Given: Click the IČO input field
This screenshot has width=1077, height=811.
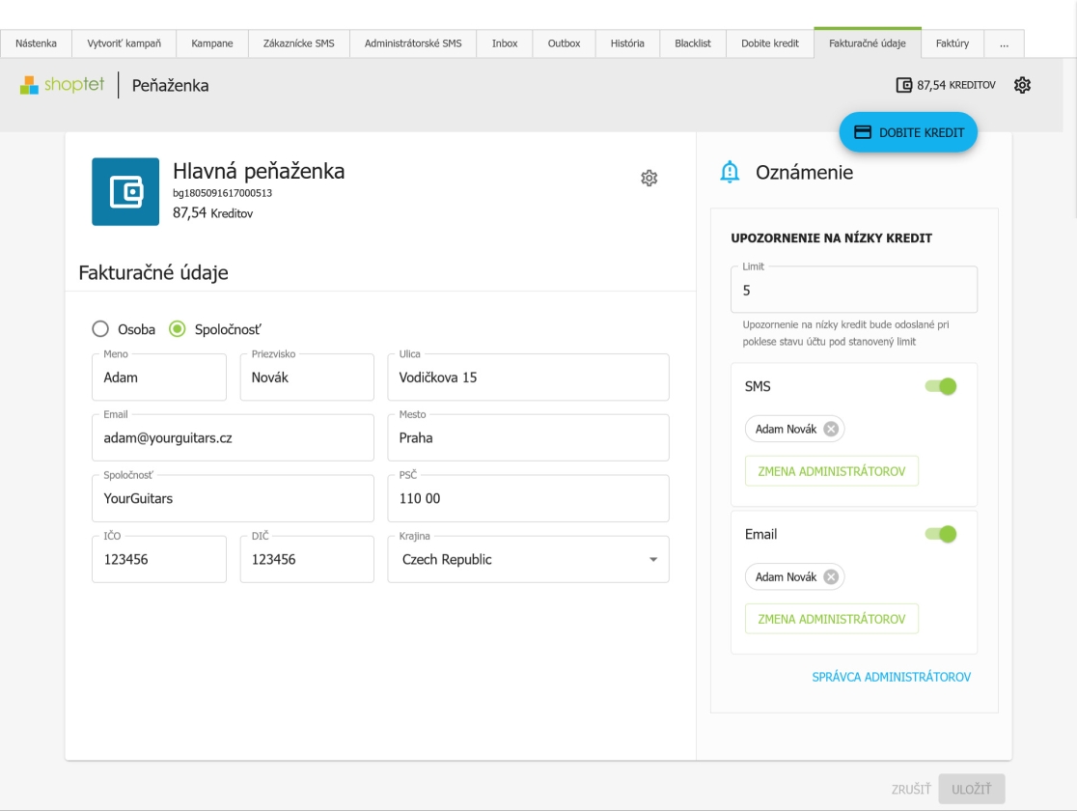Looking at the screenshot, I should [159, 559].
